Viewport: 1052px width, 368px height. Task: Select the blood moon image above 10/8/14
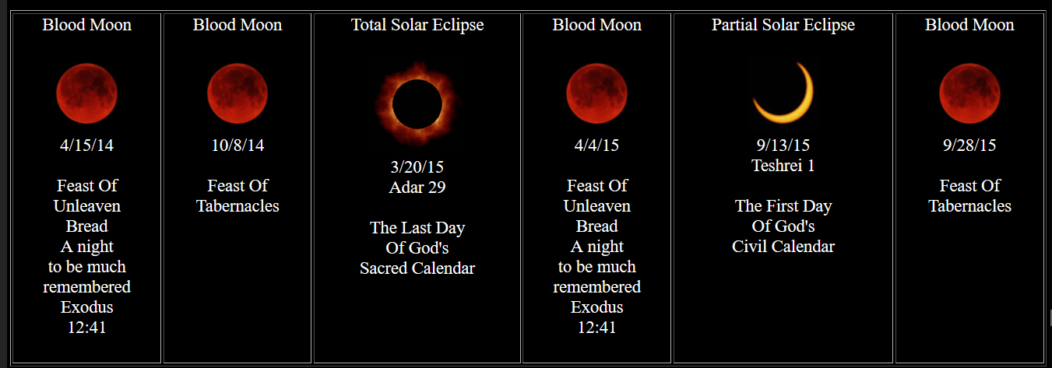point(237,94)
